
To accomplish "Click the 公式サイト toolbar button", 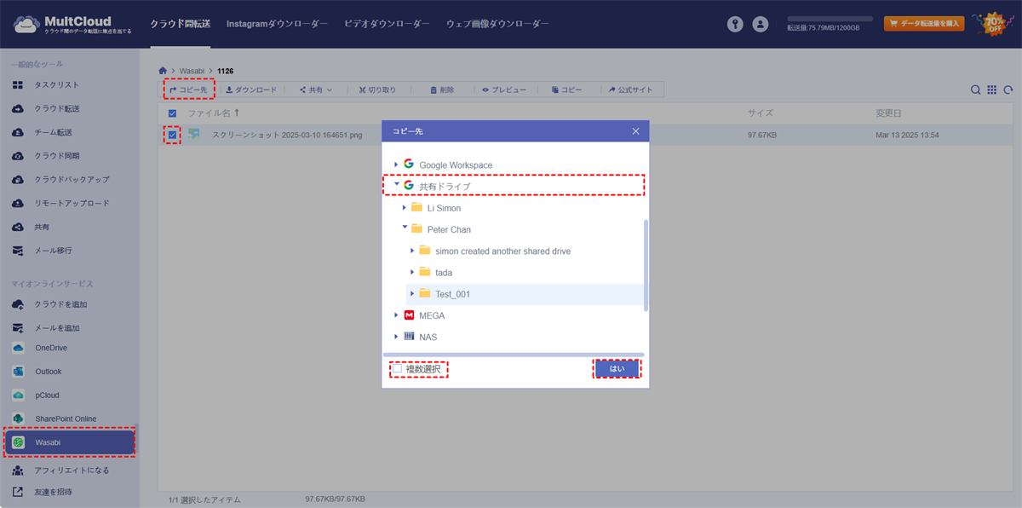I will 630,89.
